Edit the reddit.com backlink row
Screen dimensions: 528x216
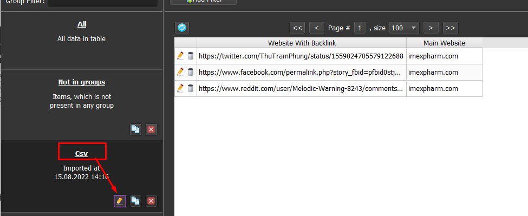point(180,88)
